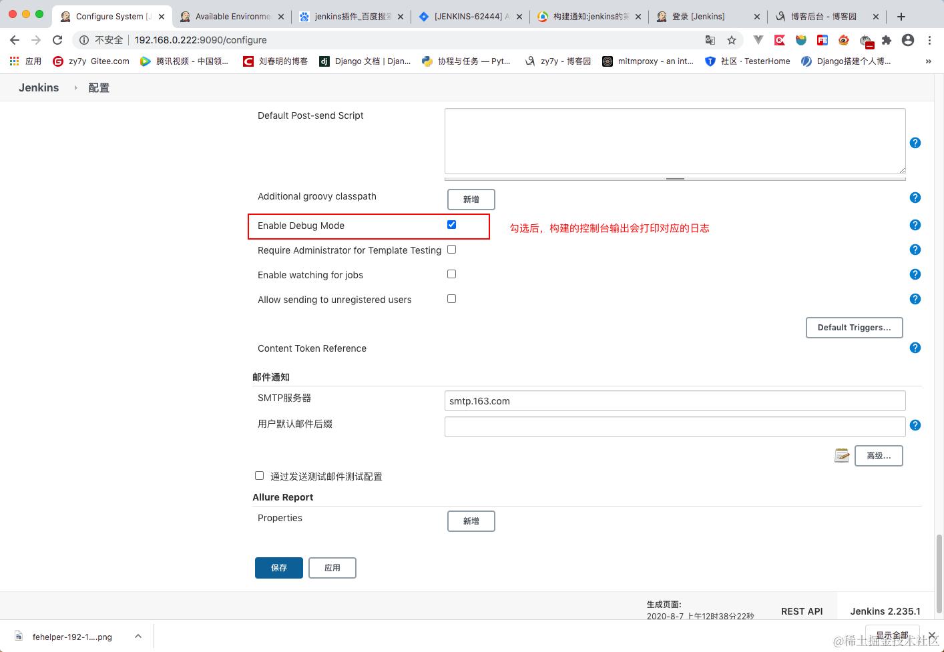Open Chrome's three-dot menu
Image resolution: width=944 pixels, height=652 pixels.
pos(929,40)
